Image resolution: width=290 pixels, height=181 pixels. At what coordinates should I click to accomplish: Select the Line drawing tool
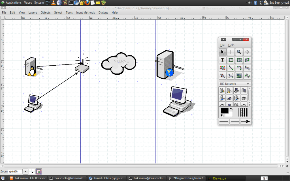coord(231,68)
